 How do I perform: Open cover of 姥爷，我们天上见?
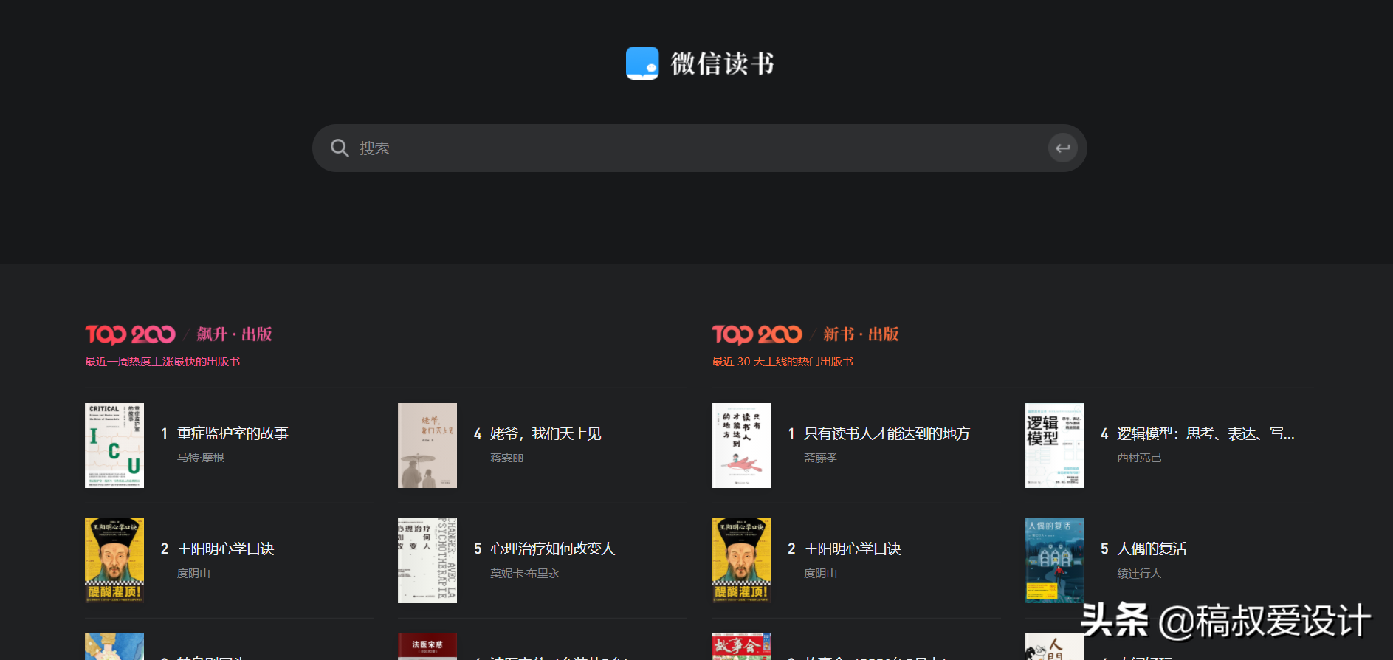point(427,445)
